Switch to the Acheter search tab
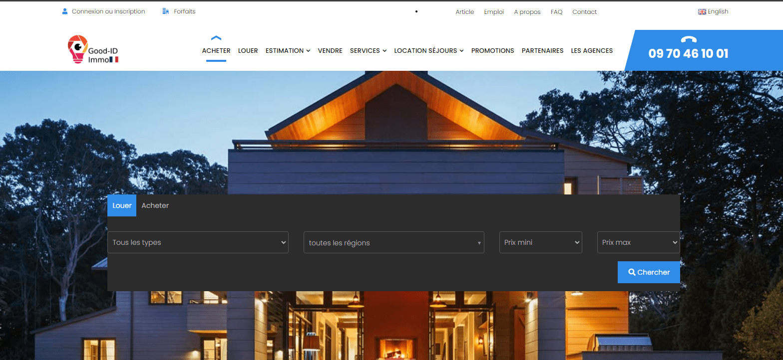 click(155, 205)
